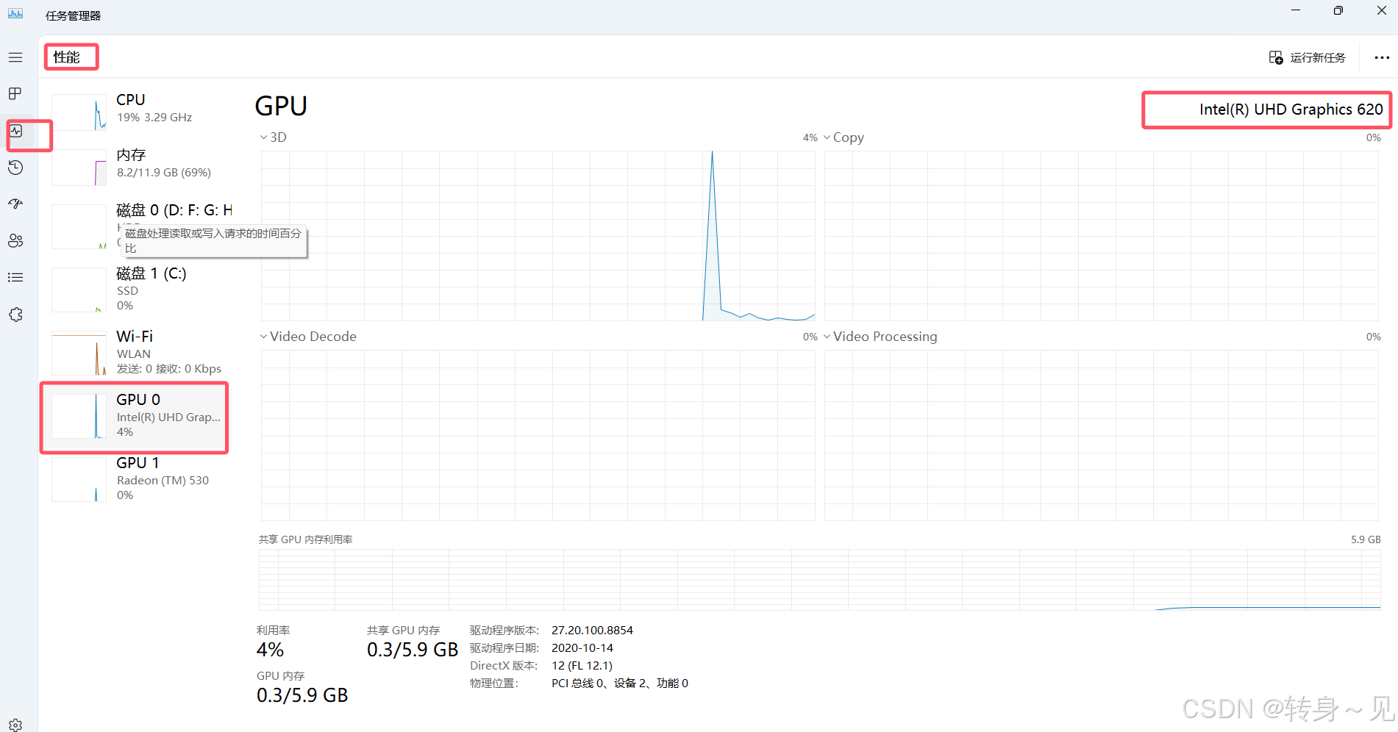Click the 共享 GPU 内存利用率 graph label
This screenshot has width=1398, height=732.
click(x=305, y=539)
